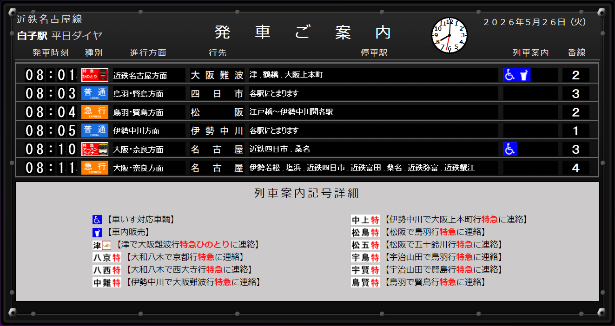Click the 宇賢特 legend symbol
Viewport: 615px width, 326px height.
pos(365,270)
